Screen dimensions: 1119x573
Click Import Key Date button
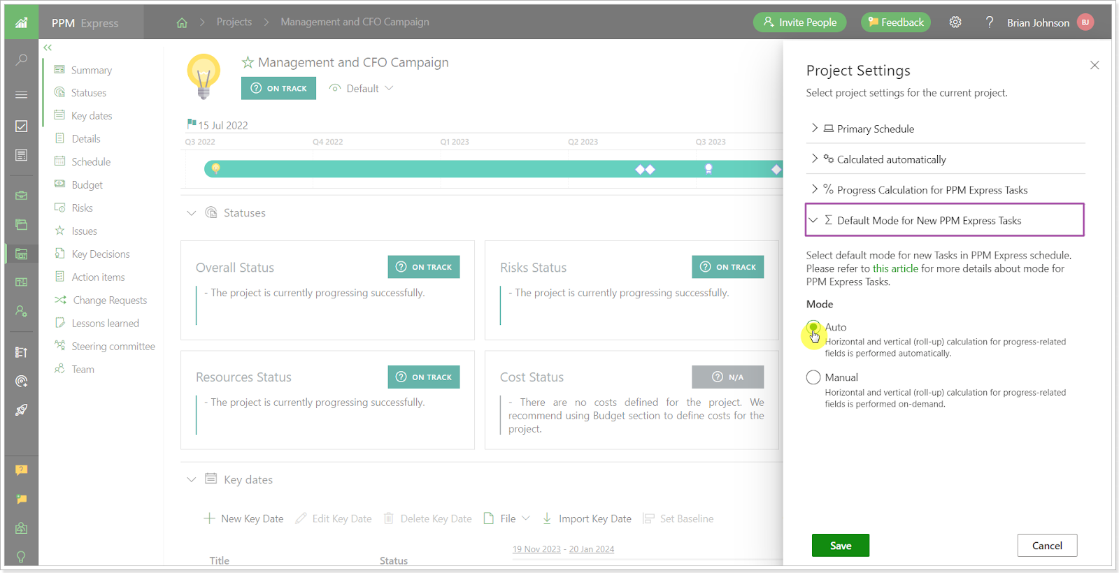click(x=587, y=518)
